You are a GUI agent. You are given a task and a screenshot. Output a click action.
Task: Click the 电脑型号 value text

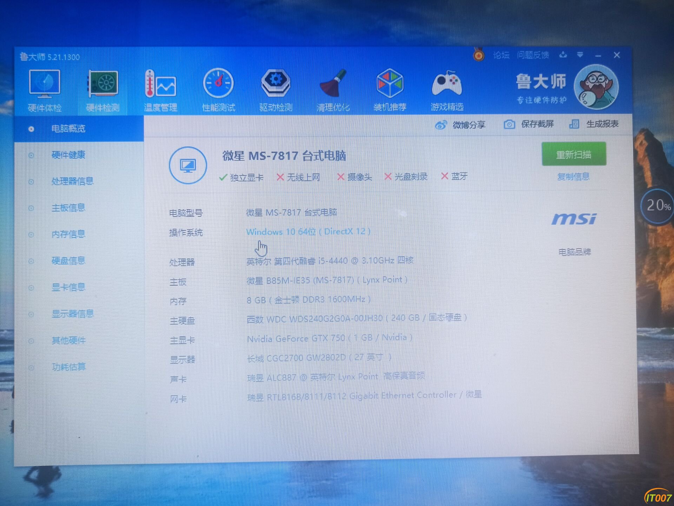292,213
